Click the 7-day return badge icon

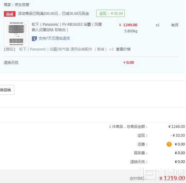tap(34, 39)
